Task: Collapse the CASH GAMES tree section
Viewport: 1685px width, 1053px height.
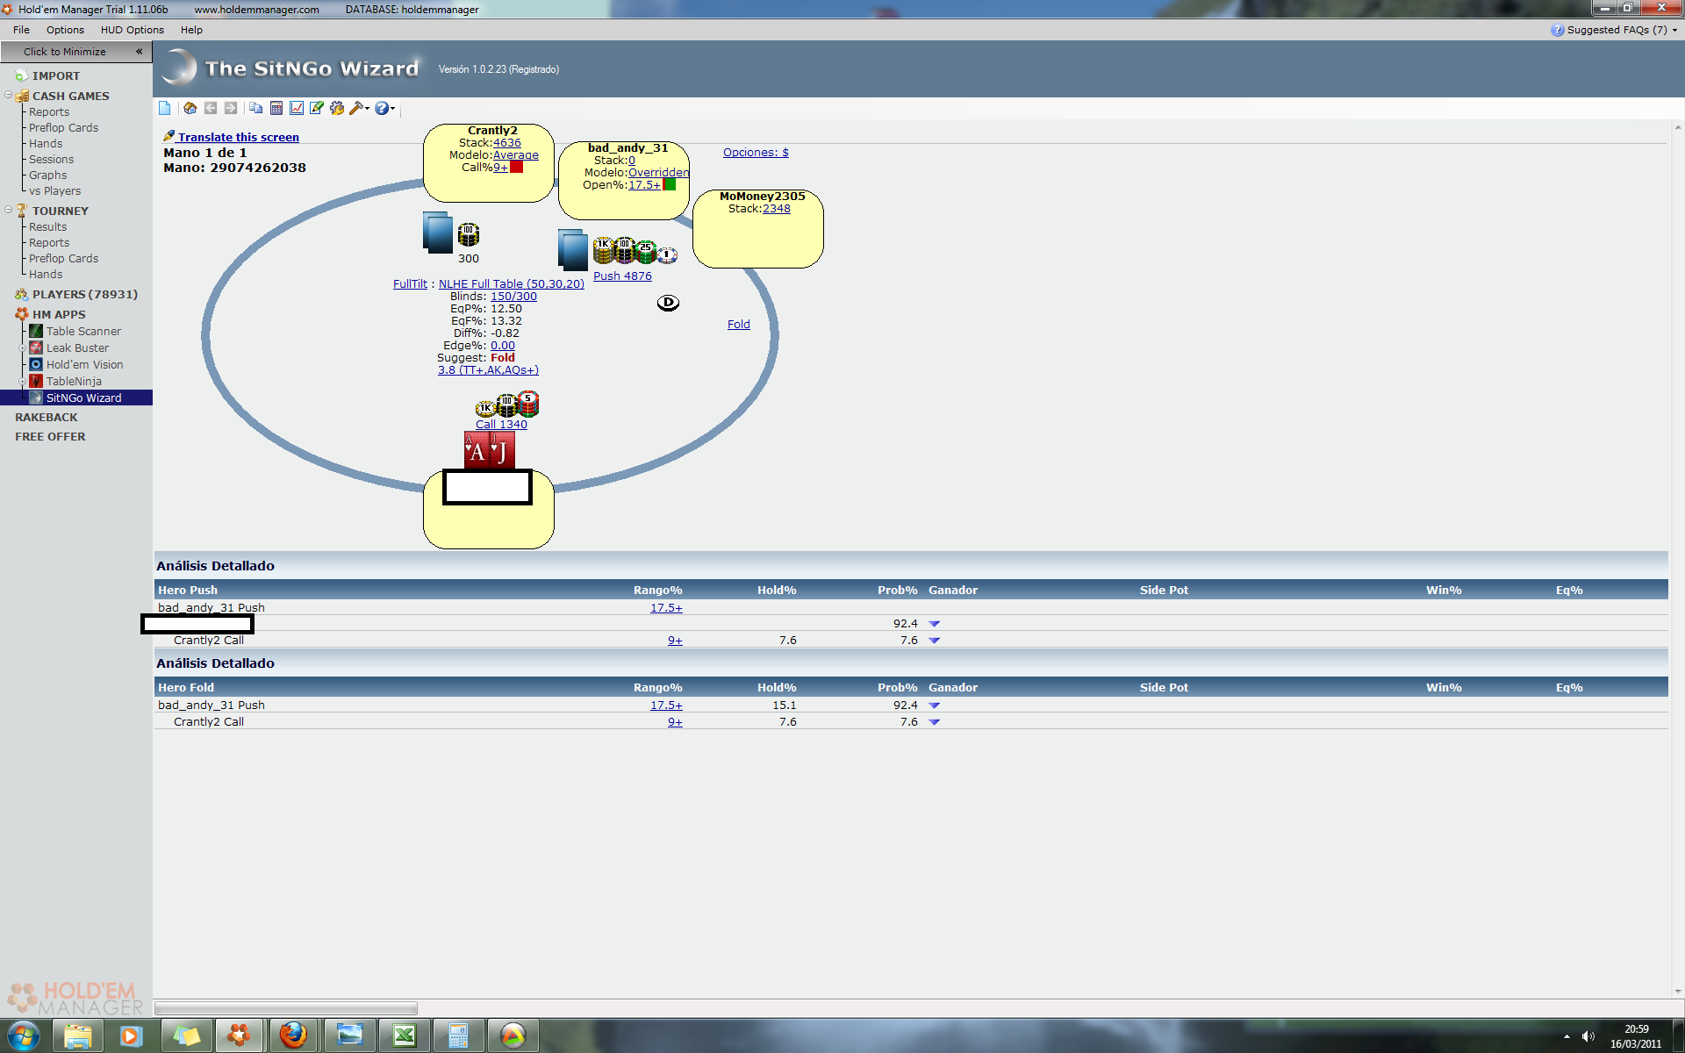Action: [8, 95]
